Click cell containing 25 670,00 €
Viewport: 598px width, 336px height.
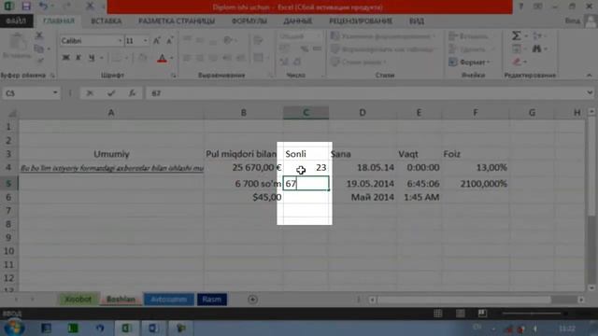(243, 168)
